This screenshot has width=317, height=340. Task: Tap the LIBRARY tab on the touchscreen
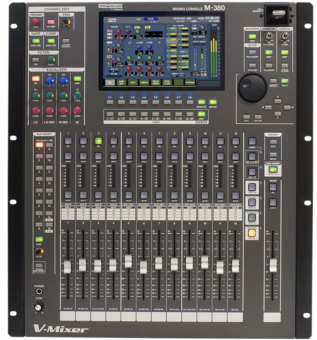[145, 82]
